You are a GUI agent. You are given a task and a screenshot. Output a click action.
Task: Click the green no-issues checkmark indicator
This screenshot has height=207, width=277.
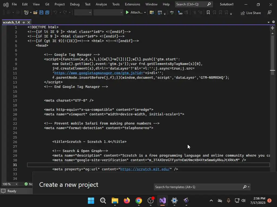(x=26, y=184)
